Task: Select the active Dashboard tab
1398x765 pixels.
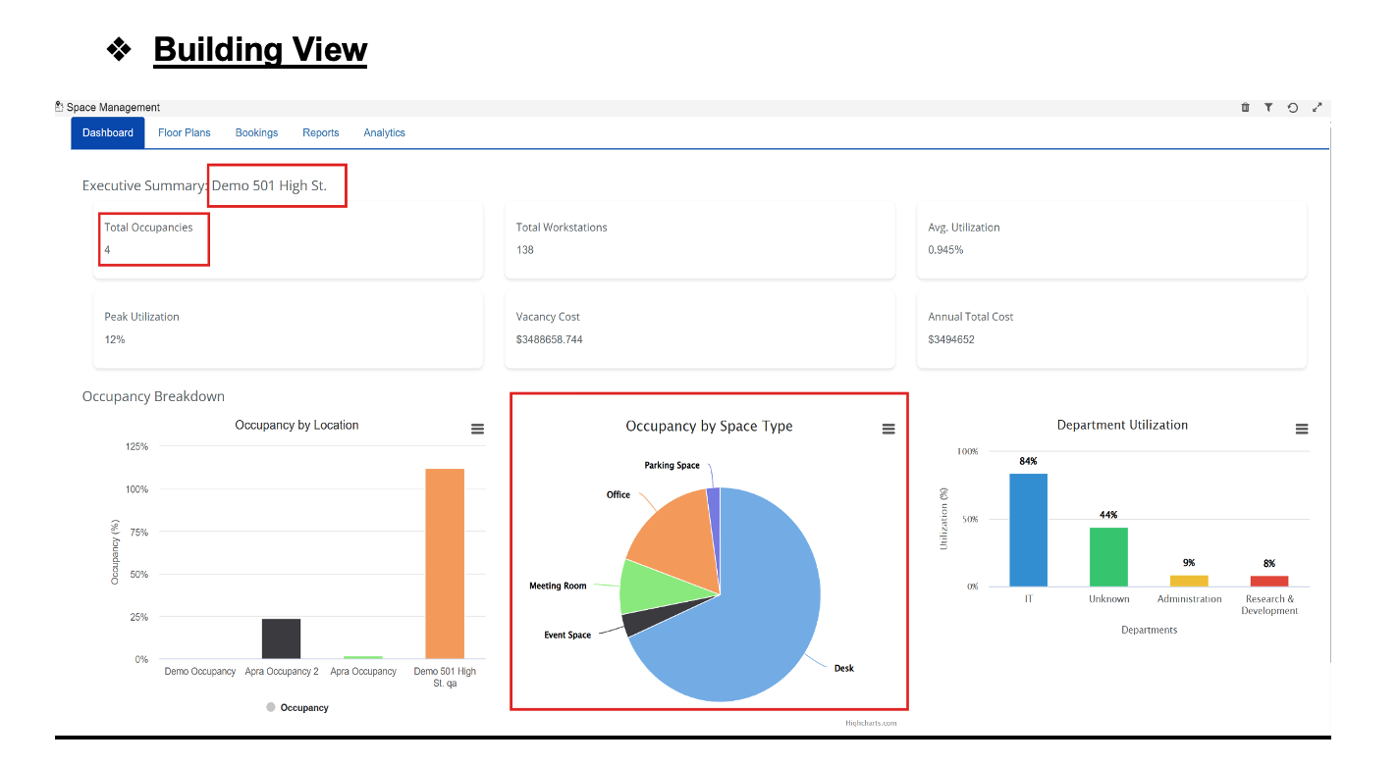Action: tap(108, 132)
